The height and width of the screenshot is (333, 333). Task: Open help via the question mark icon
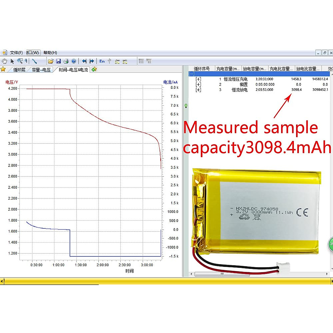tap(74, 61)
